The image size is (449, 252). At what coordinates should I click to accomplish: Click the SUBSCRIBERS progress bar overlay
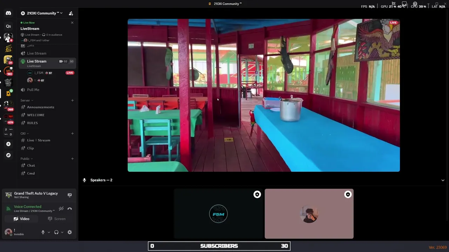[x=219, y=246]
